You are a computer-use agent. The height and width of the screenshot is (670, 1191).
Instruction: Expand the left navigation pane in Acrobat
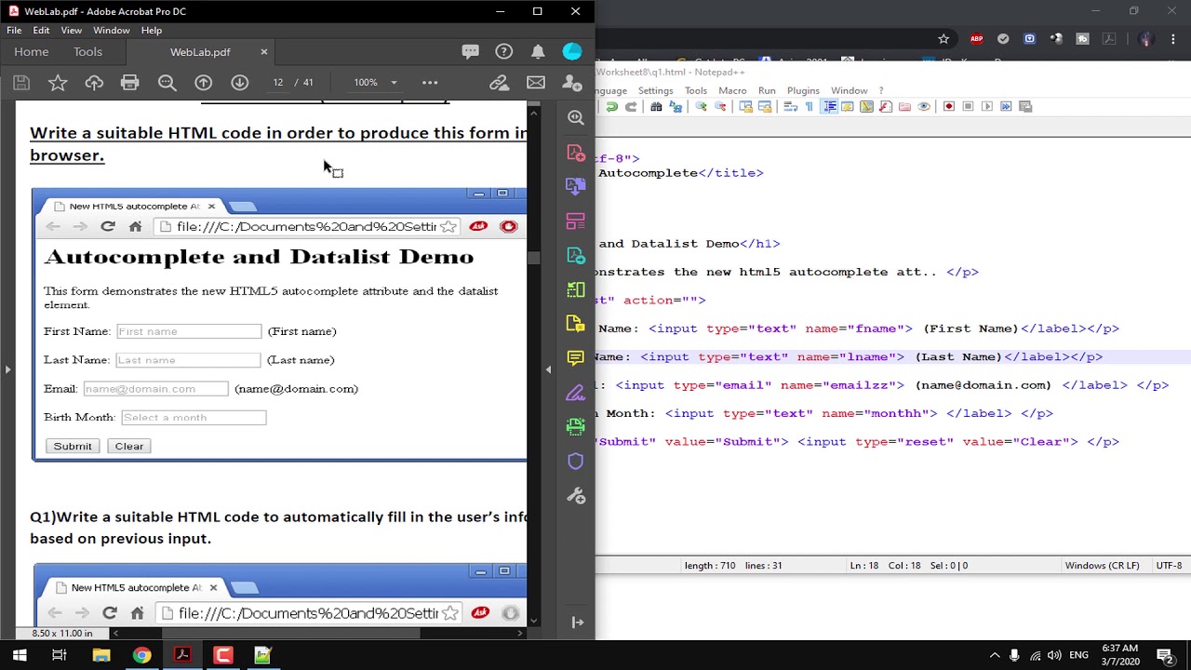point(7,369)
